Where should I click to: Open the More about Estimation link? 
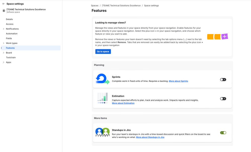pyautogui.click(x=123, y=103)
